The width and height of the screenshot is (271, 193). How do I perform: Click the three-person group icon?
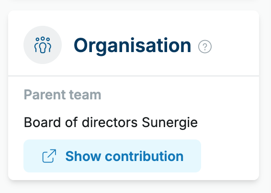(x=43, y=45)
